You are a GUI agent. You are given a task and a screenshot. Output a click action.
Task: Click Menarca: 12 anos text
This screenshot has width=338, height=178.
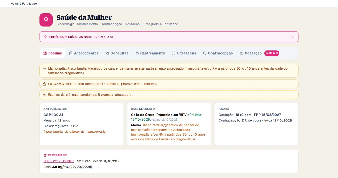pyautogui.click(x=57, y=120)
